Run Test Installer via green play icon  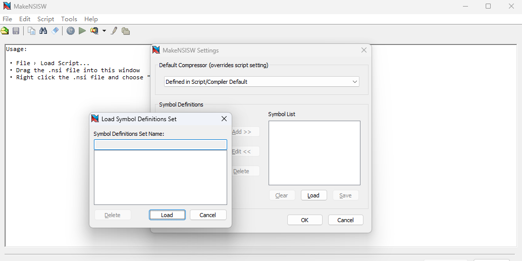click(82, 31)
